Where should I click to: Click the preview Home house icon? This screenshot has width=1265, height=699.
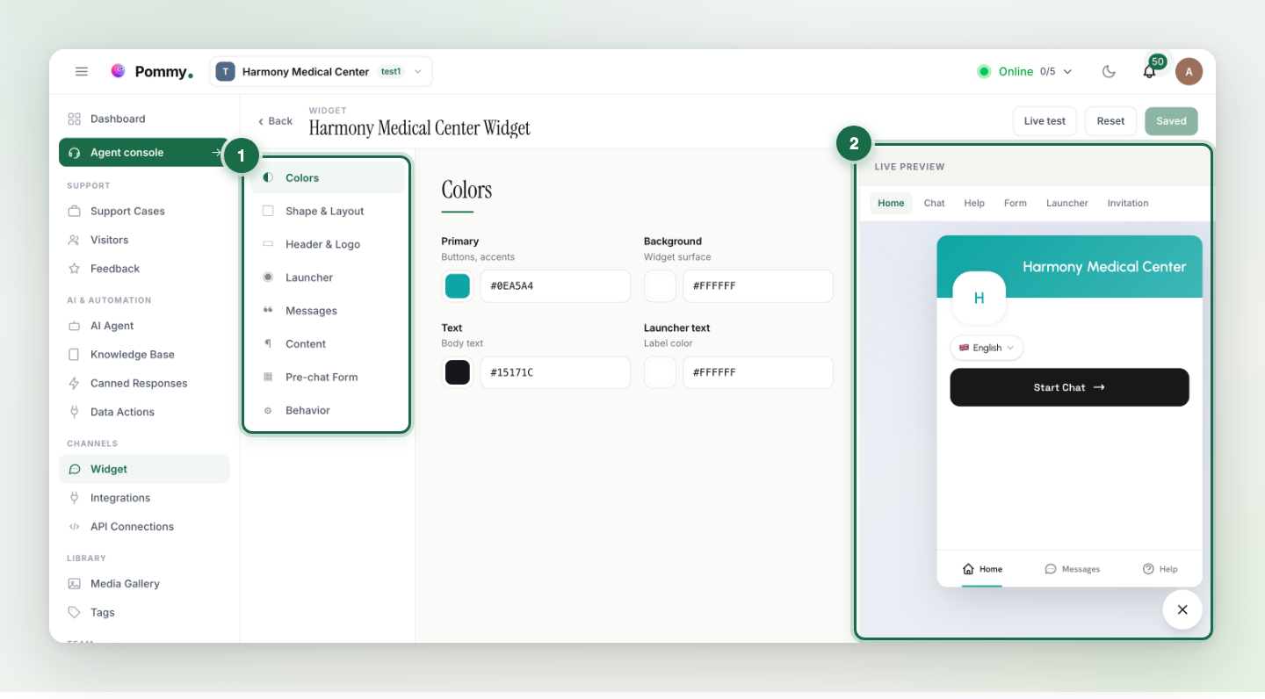(968, 569)
